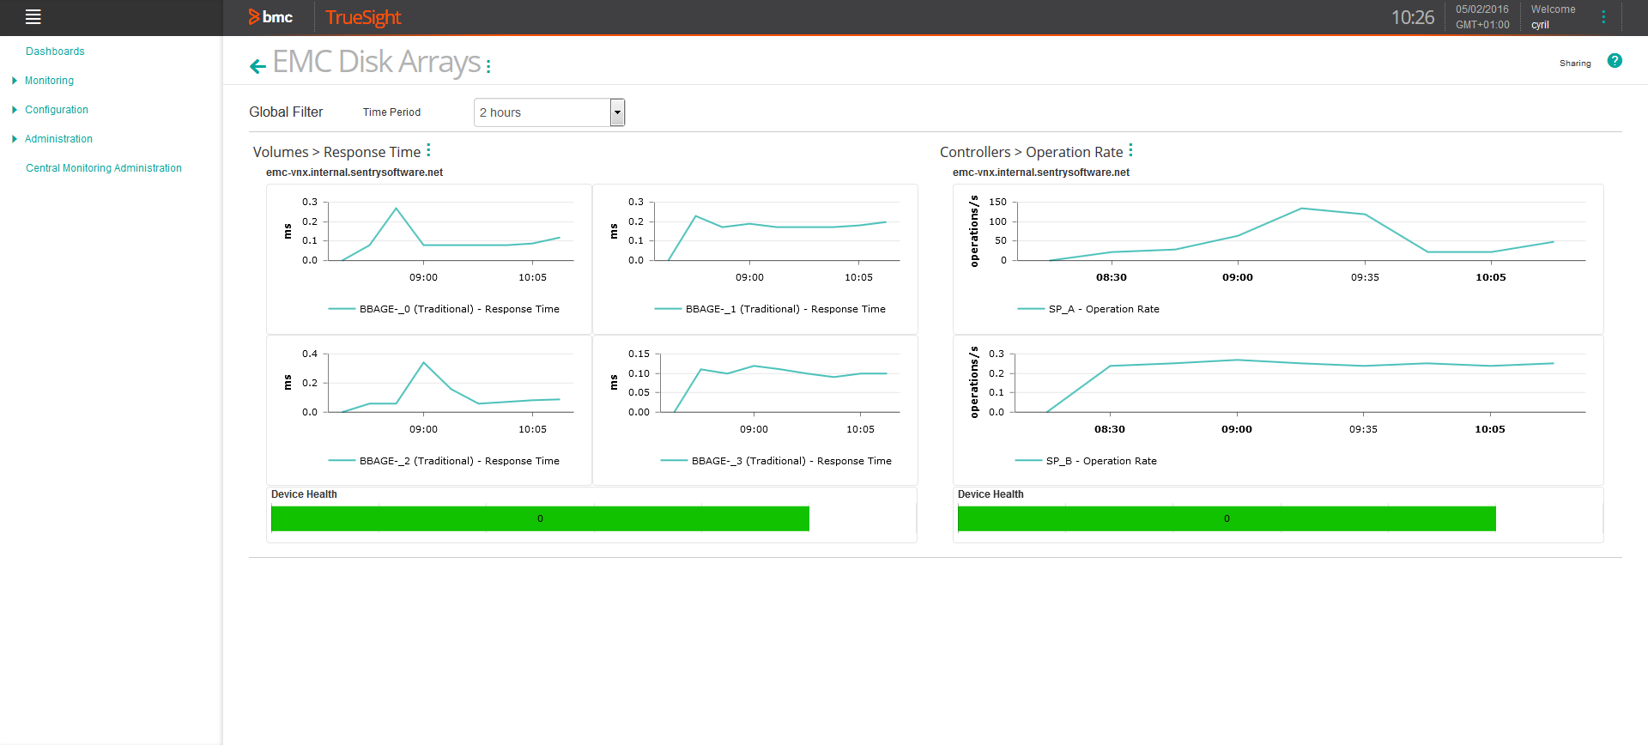Click the BBAGE-_3 Response Time legend
The width and height of the screenshot is (1648, 745).
click(776, 461)
